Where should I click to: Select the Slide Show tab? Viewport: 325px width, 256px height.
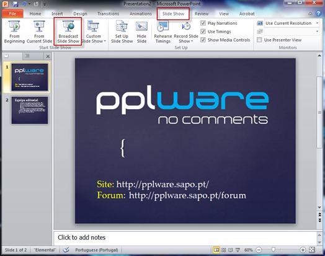point(173,14)
